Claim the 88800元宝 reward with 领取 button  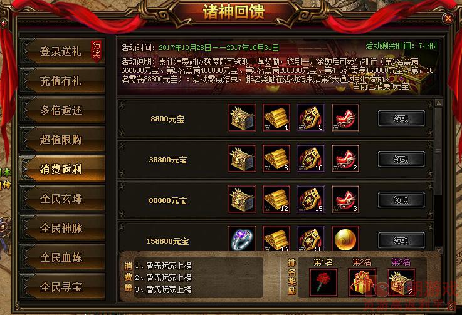click(401, 200)
